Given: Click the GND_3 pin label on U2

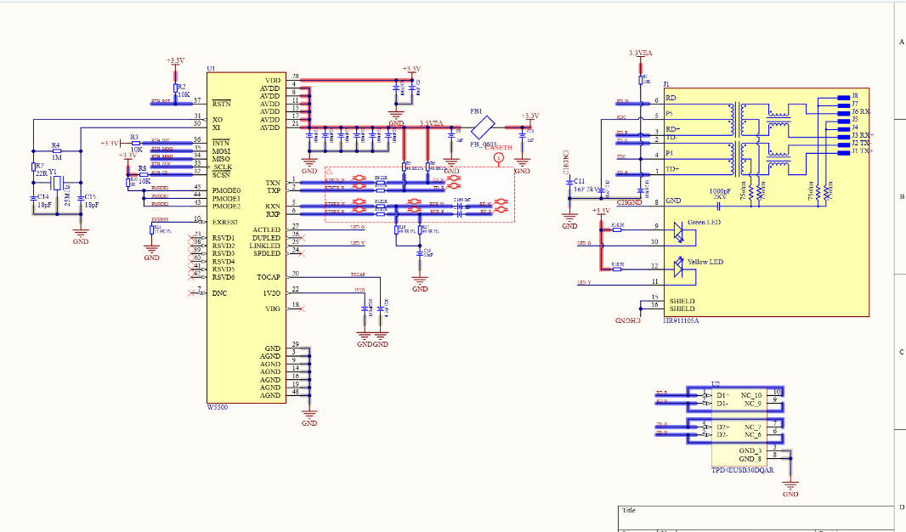Looking at the screenshot, I should pos(750,450).
